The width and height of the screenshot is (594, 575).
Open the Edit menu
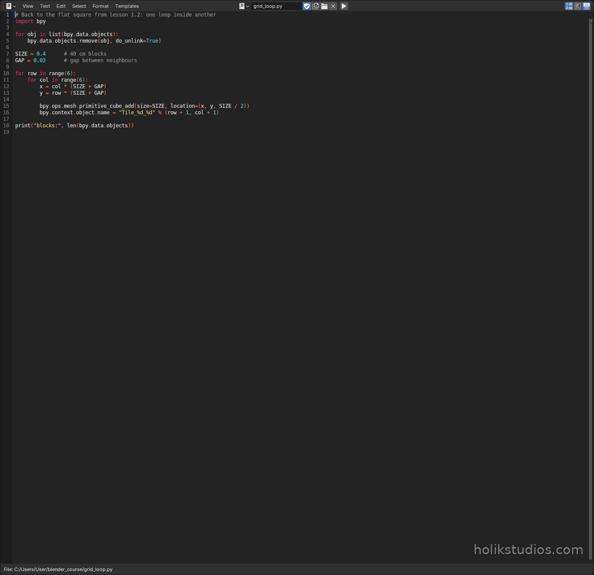pos(61,6)
